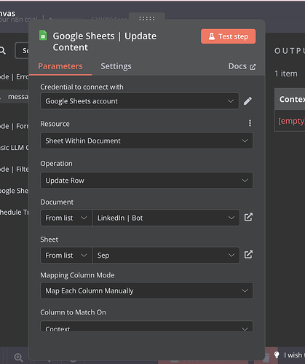
Task: Expand the Mapping Column Mode dropdown
Action: (x=146, y=290)
